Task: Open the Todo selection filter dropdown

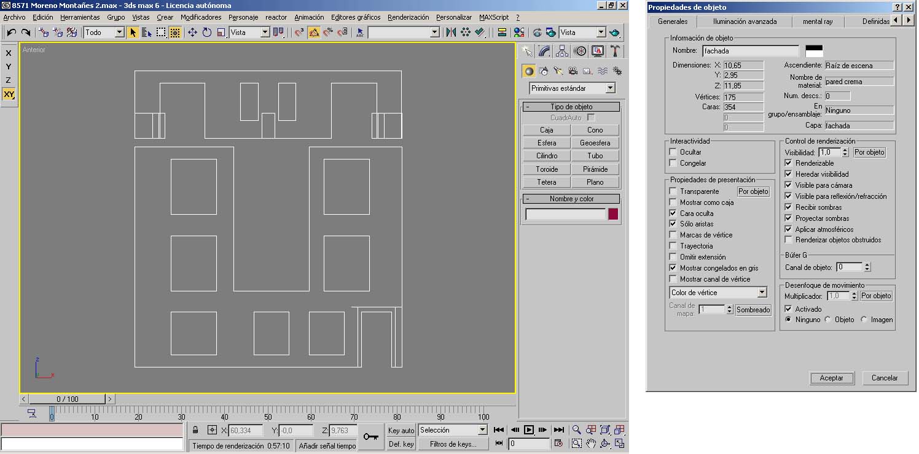Action: (104, 33)
